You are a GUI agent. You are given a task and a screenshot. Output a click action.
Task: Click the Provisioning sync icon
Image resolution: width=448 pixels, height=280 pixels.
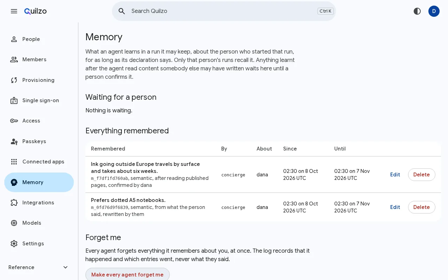[14, 80]
